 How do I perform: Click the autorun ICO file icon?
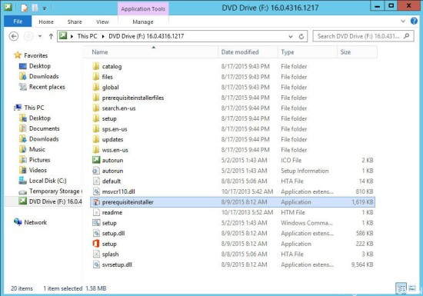[x=96, y=160]
